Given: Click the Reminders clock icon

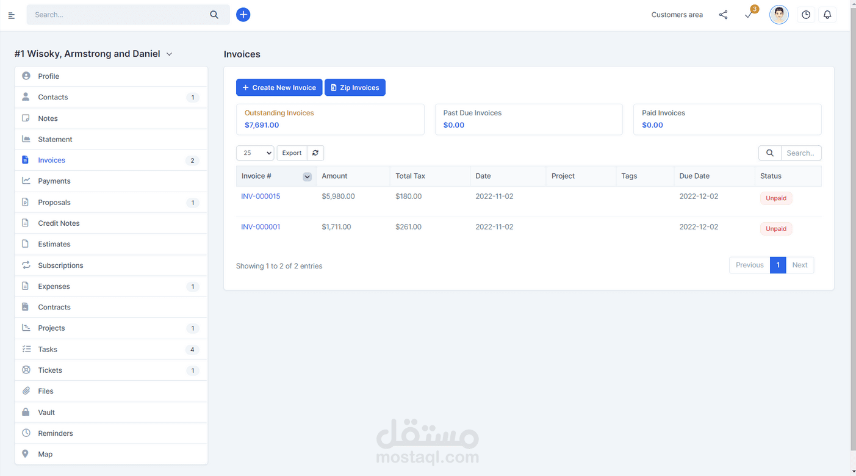Looking at the screenshot, I should tap(26, 433).
